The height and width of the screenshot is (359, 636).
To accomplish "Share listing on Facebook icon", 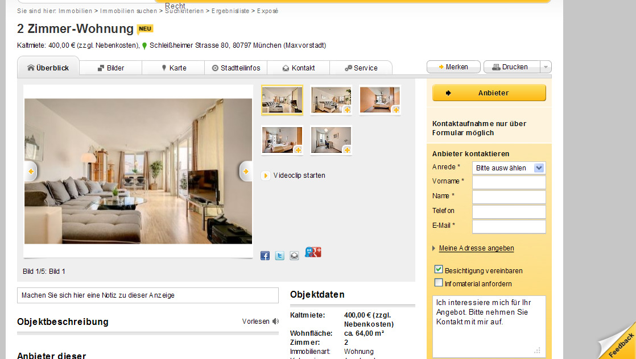I will point(265,256).
